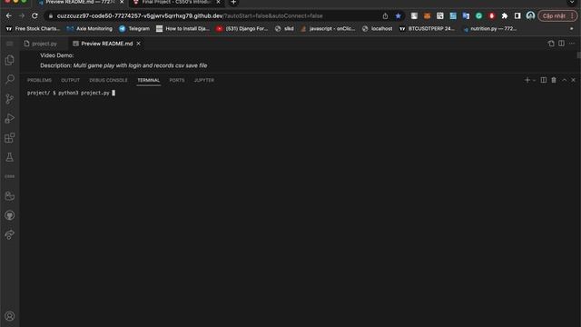This screenshot has height=327, width=581.
Task: Open the Accounts icon at sidebar bottom
Action: [x=10, y=316]
